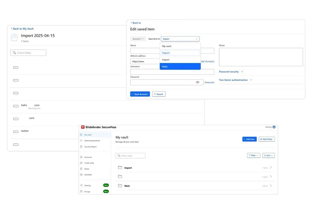This screenshot has width=321, height=214.
Task: Click the My vault sidebar icon
Action: [81, 135]
